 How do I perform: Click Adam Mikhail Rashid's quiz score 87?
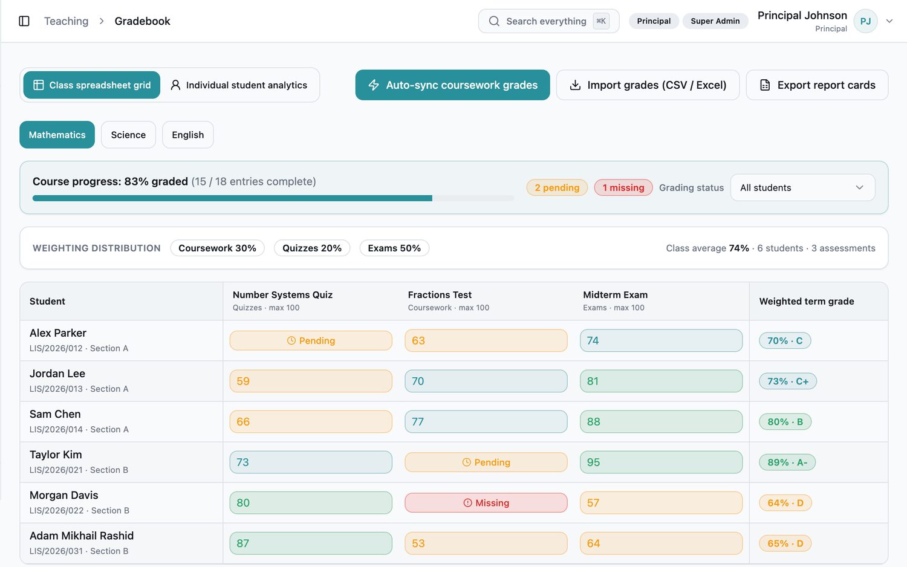click(x=311, y=543)
